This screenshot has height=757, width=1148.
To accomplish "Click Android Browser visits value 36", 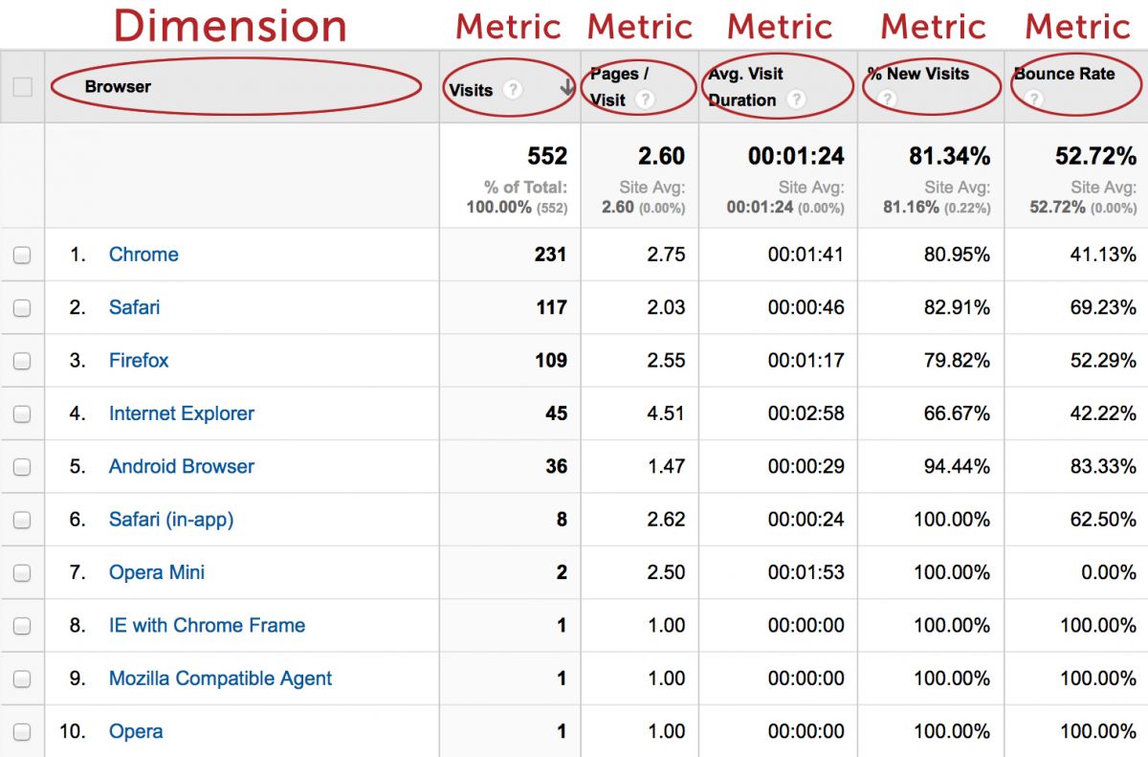I will point(557,466).
